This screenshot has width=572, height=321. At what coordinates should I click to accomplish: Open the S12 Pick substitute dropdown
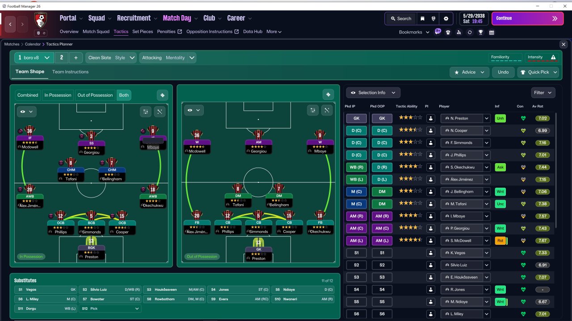pos(109,309)
